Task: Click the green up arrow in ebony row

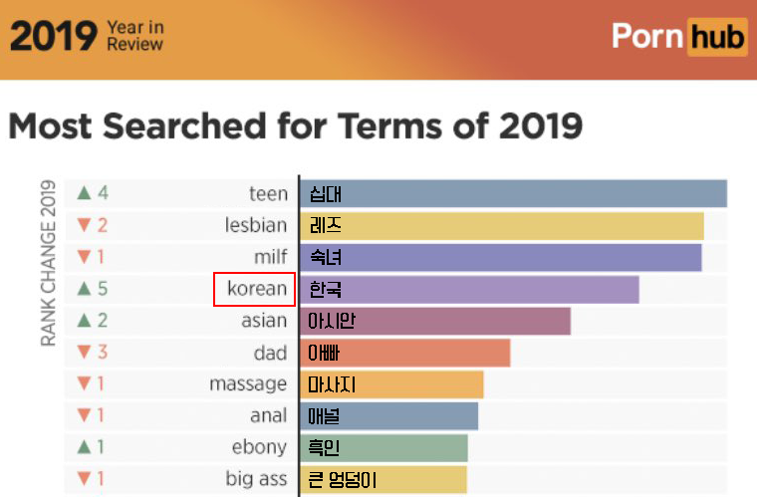Action: (x=85, y=447)
